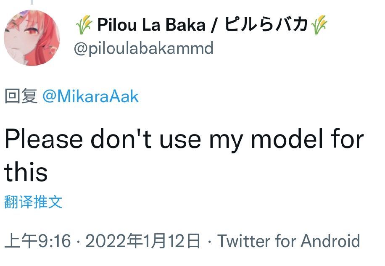
Task: Open Pilou La Baka's profile avatar
Action: (32, 38)
